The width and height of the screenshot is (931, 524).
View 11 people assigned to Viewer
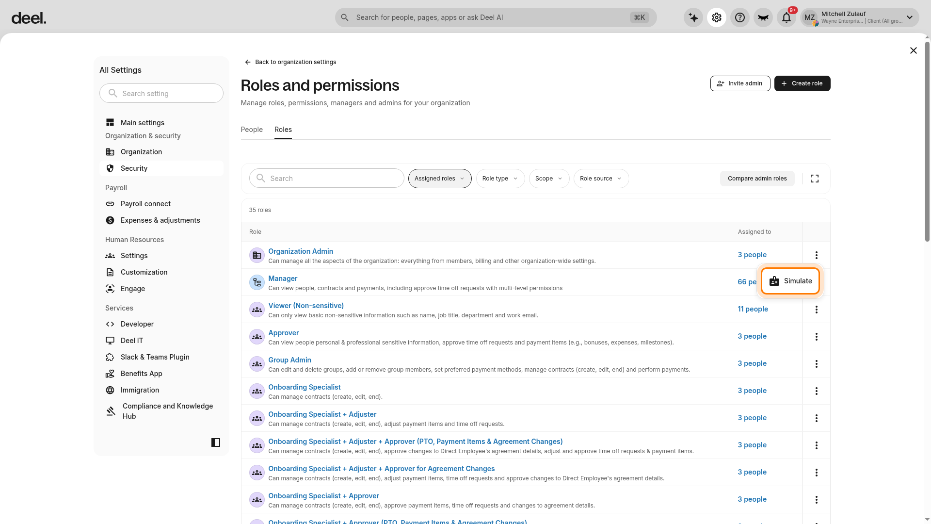(753, 309)
